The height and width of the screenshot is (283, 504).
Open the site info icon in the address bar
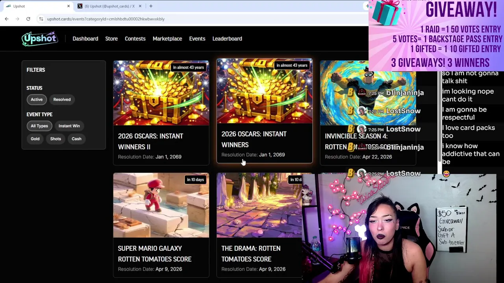(x=41, y=19)
